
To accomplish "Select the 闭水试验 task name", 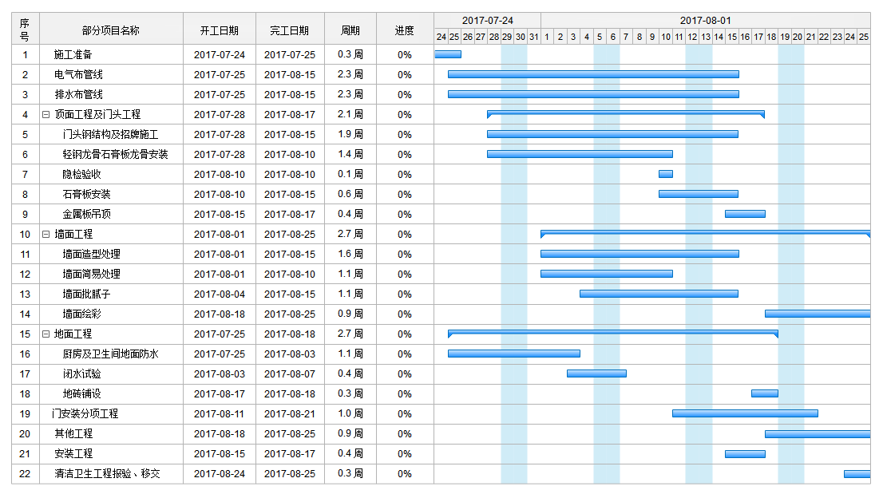I will [81, 373].
